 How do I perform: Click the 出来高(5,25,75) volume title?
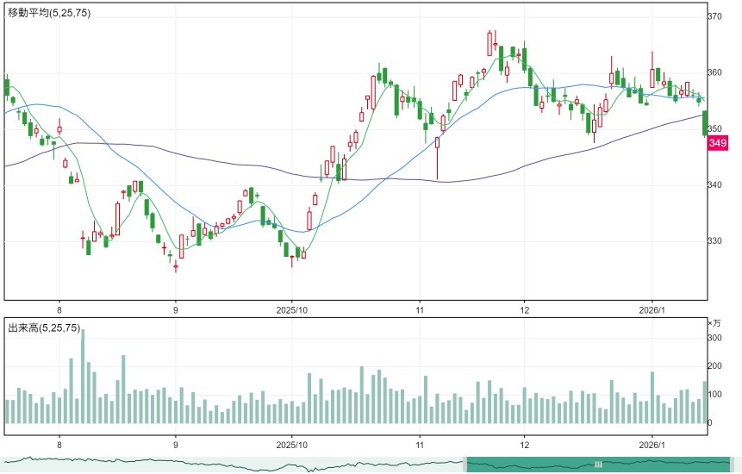tap(44, 327)
